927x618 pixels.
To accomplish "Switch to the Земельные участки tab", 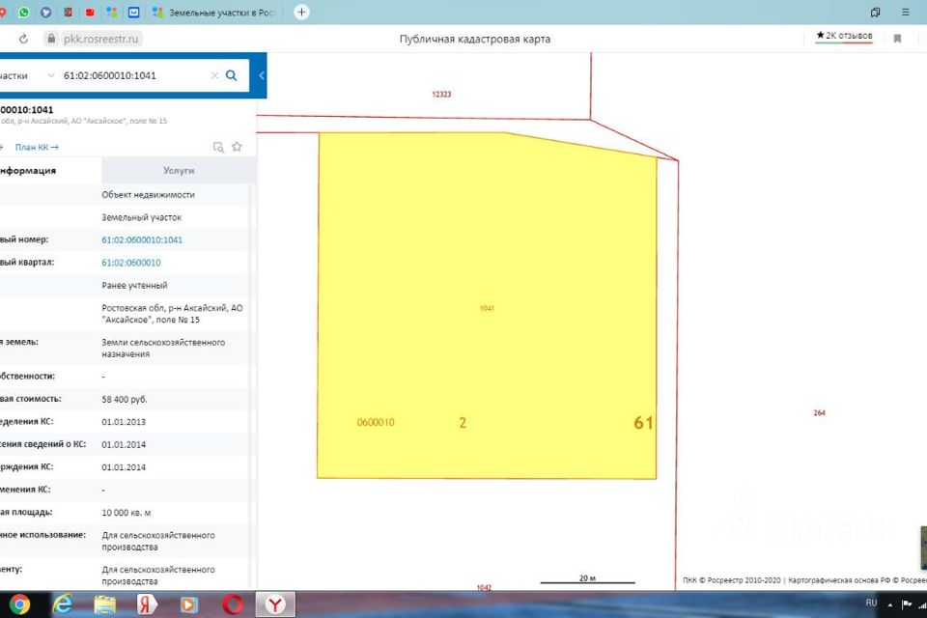I will click(214, 12).
